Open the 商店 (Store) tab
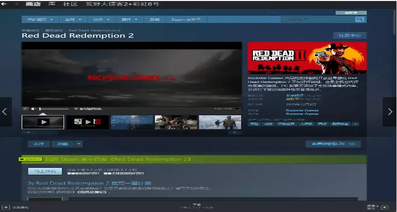The image size is (397, 212). pyautogui.click(x=33, y=4)
